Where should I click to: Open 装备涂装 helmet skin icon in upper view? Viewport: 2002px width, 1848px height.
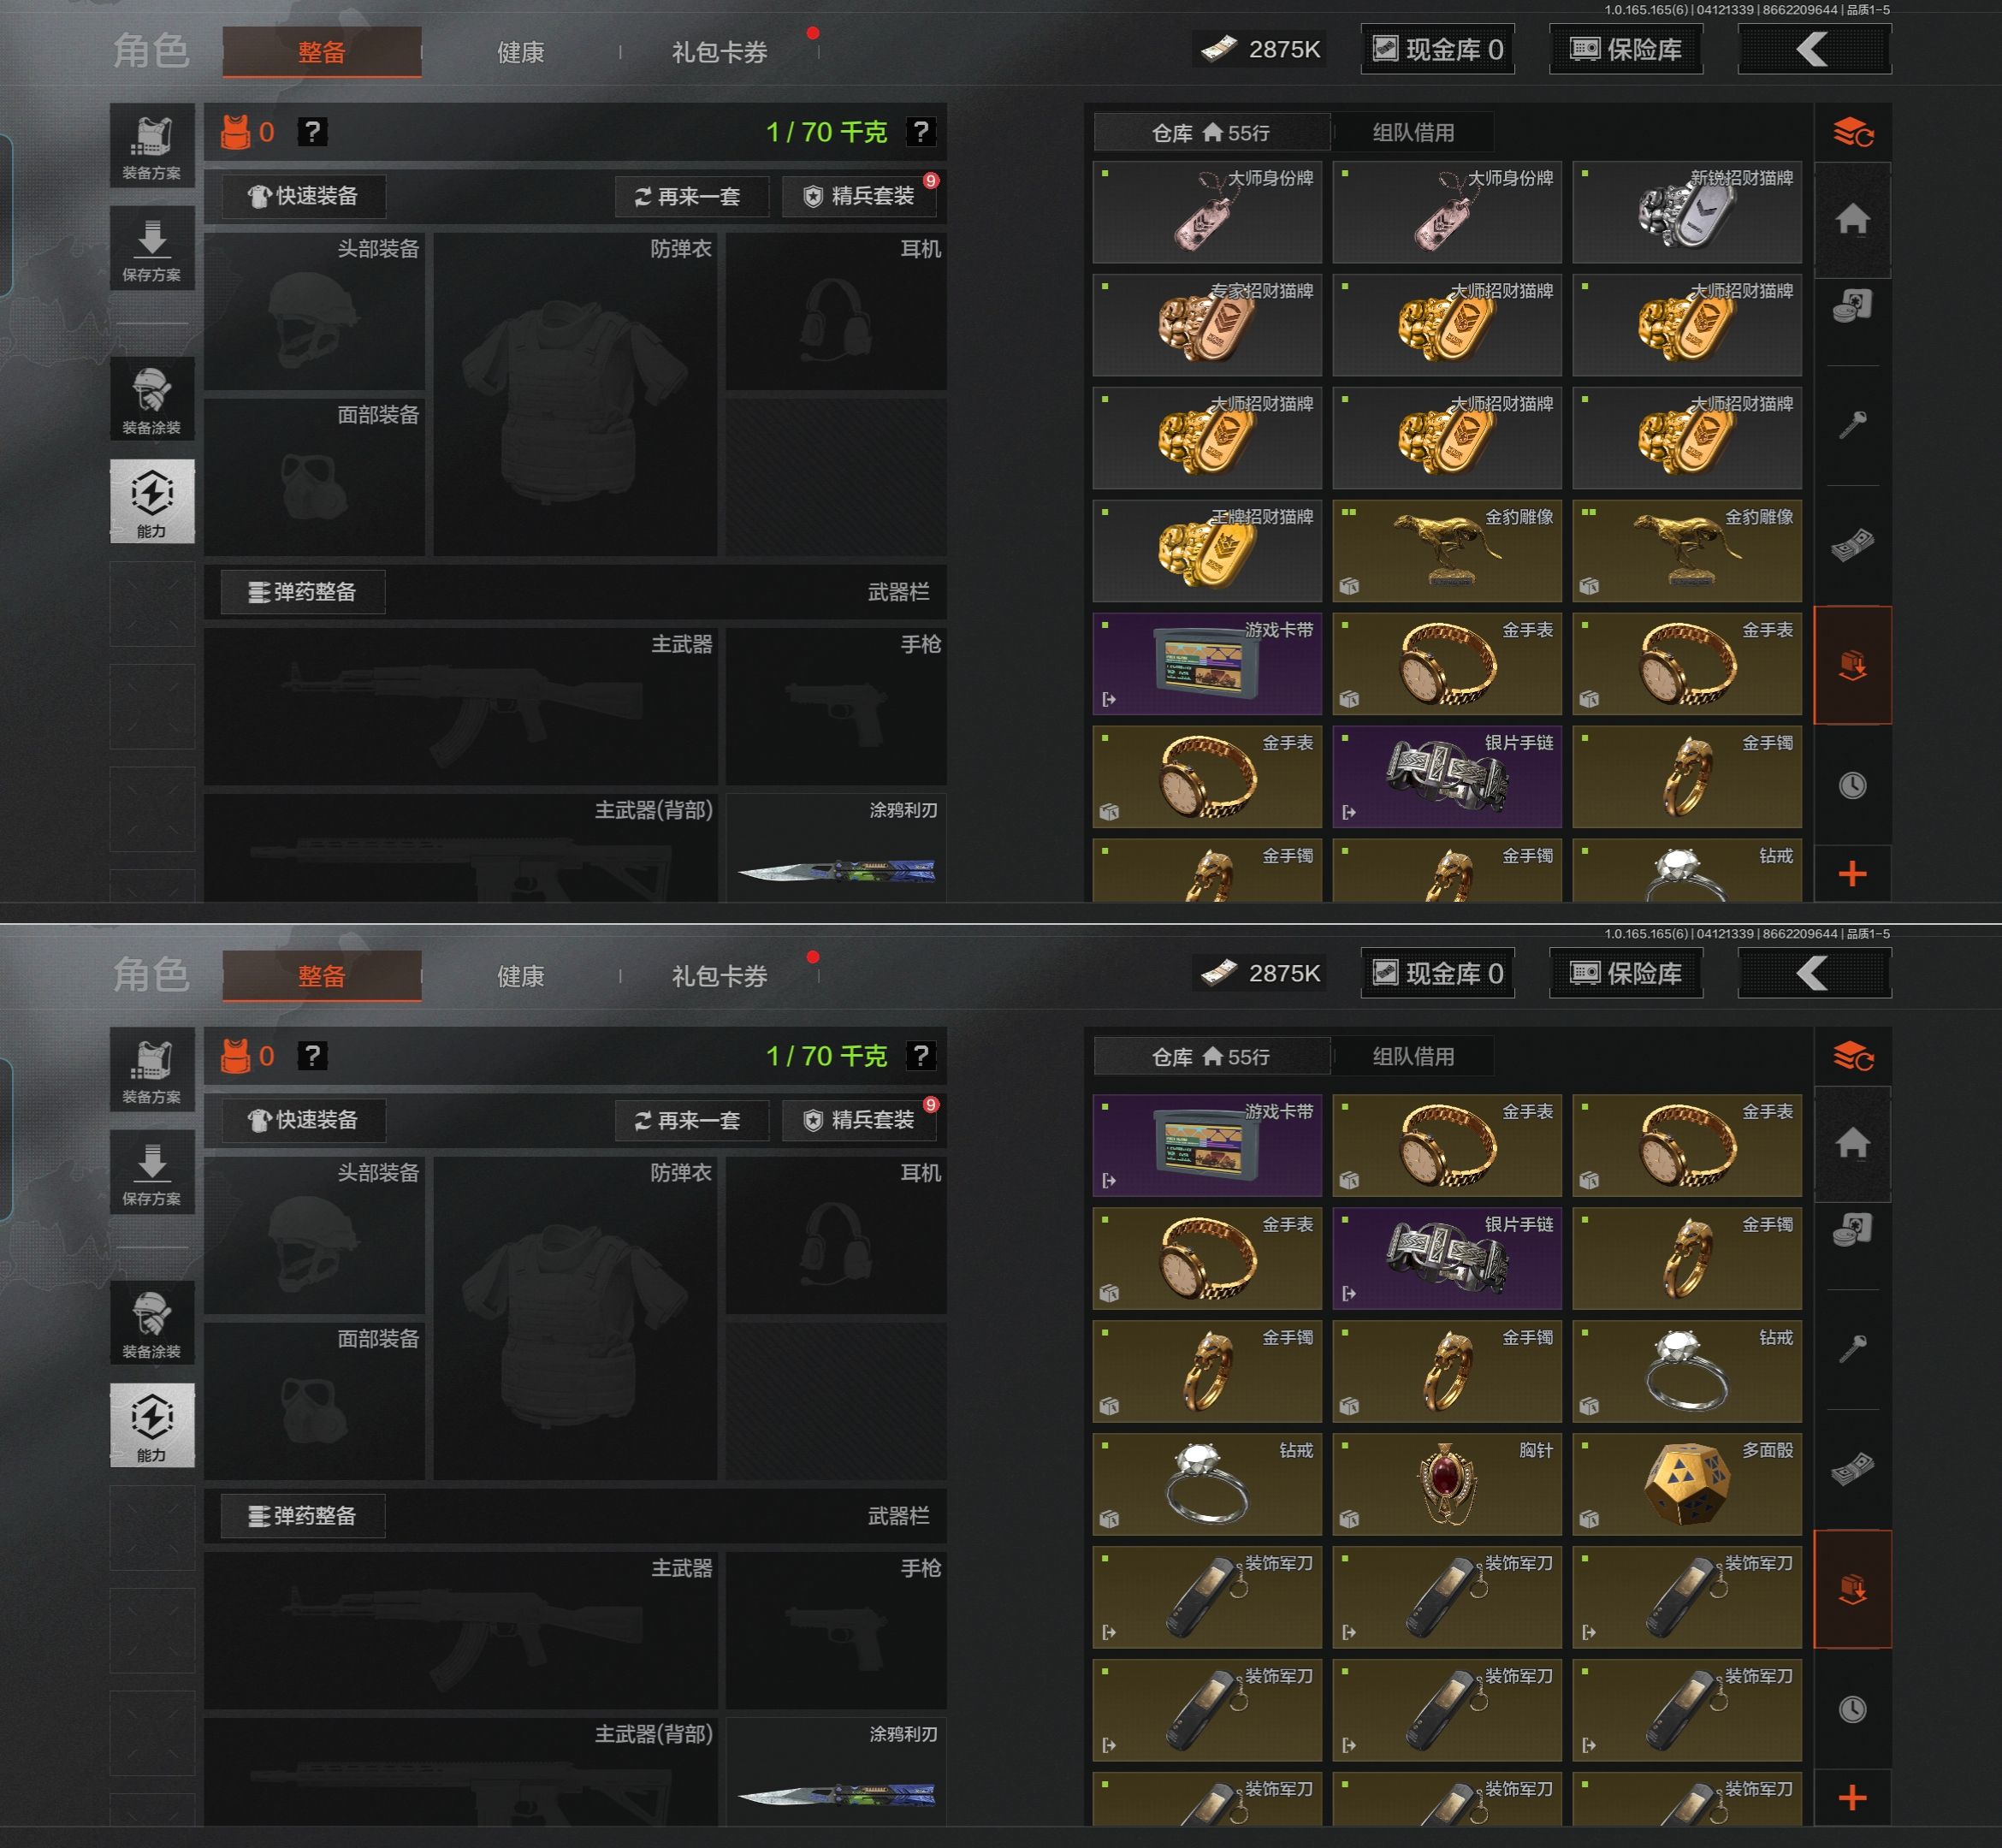click(x=152, y=399)
